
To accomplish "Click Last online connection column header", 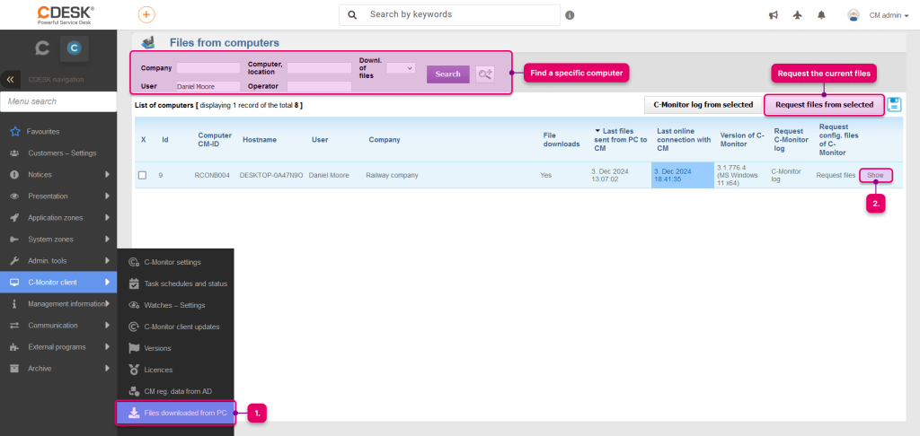I will click(684, 139).
